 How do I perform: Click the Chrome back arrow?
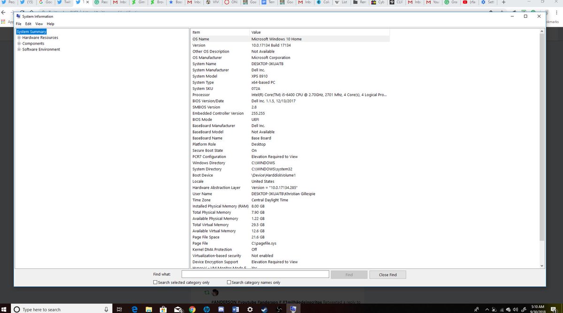tap(4, 12)
